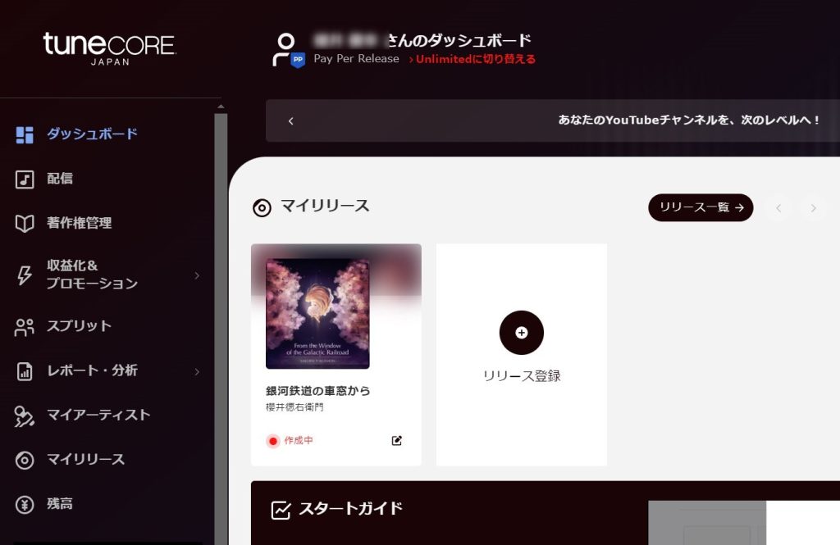Screen dimensions: 840x545
Task: Click the スプリット people icon
Action: pos(25,327)
